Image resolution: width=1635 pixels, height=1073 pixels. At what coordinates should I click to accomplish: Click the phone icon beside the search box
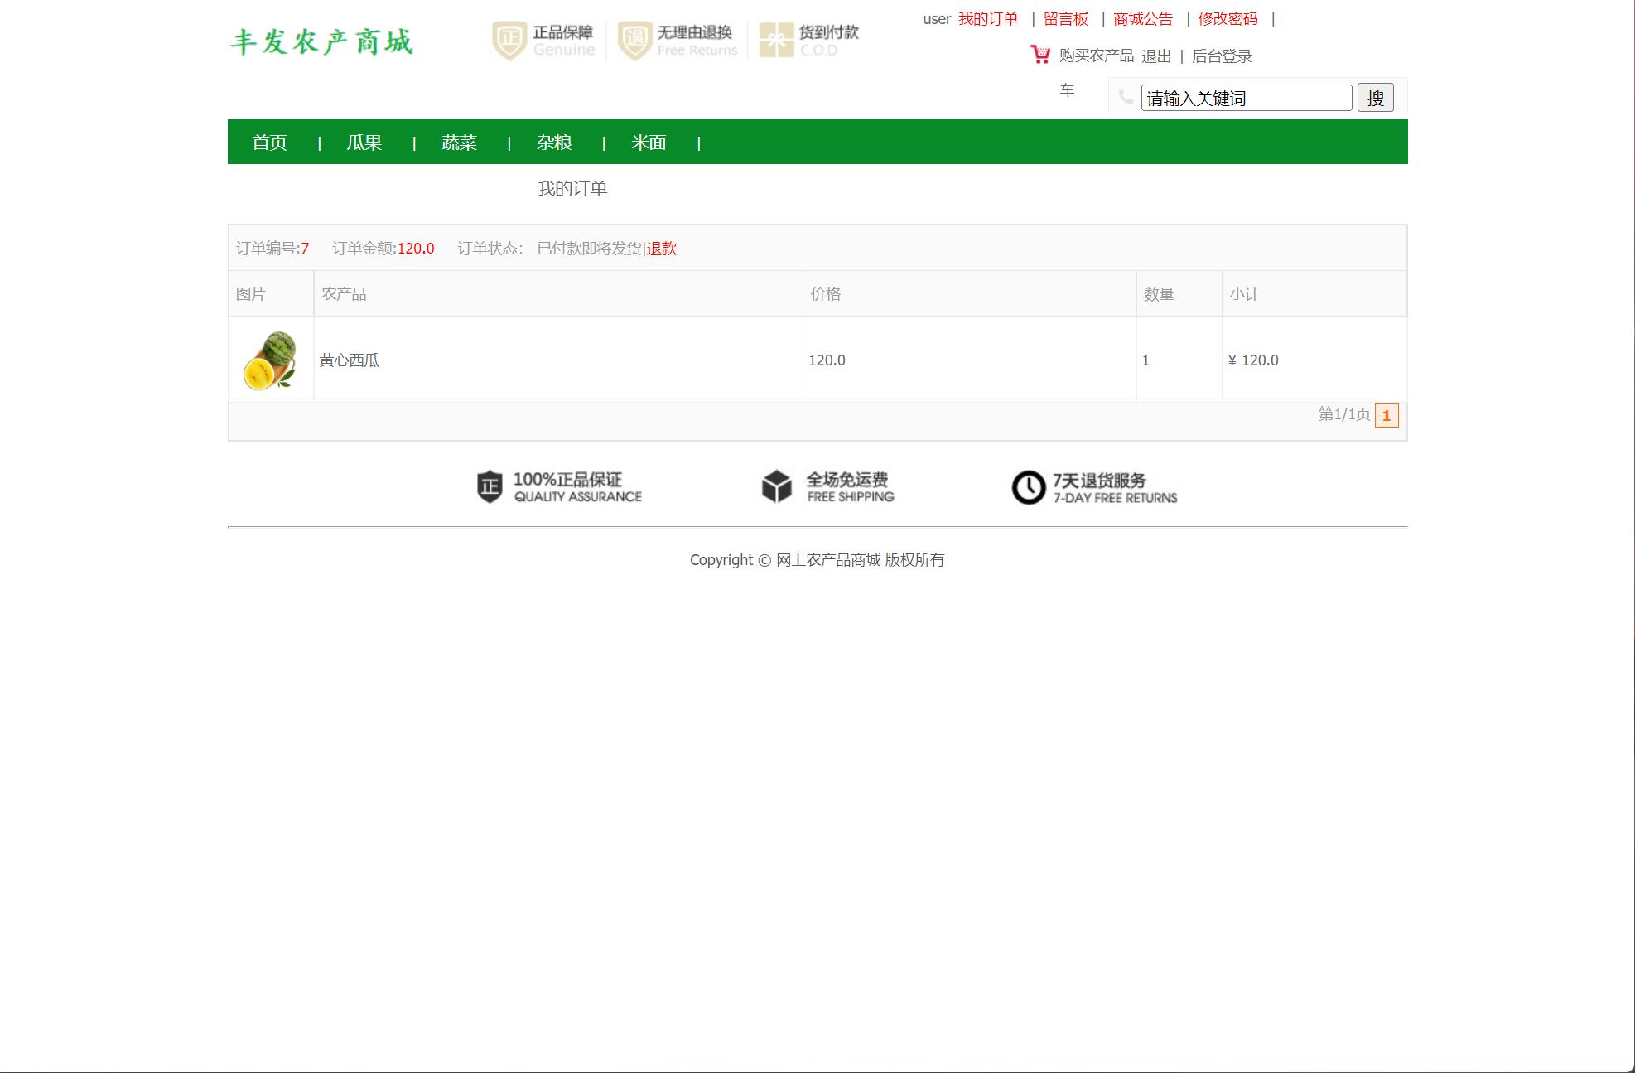coord(1124,98)
